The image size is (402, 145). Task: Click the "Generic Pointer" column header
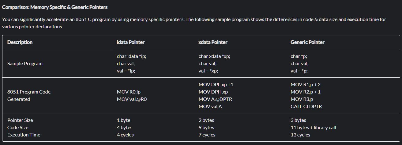coord(307,42)
